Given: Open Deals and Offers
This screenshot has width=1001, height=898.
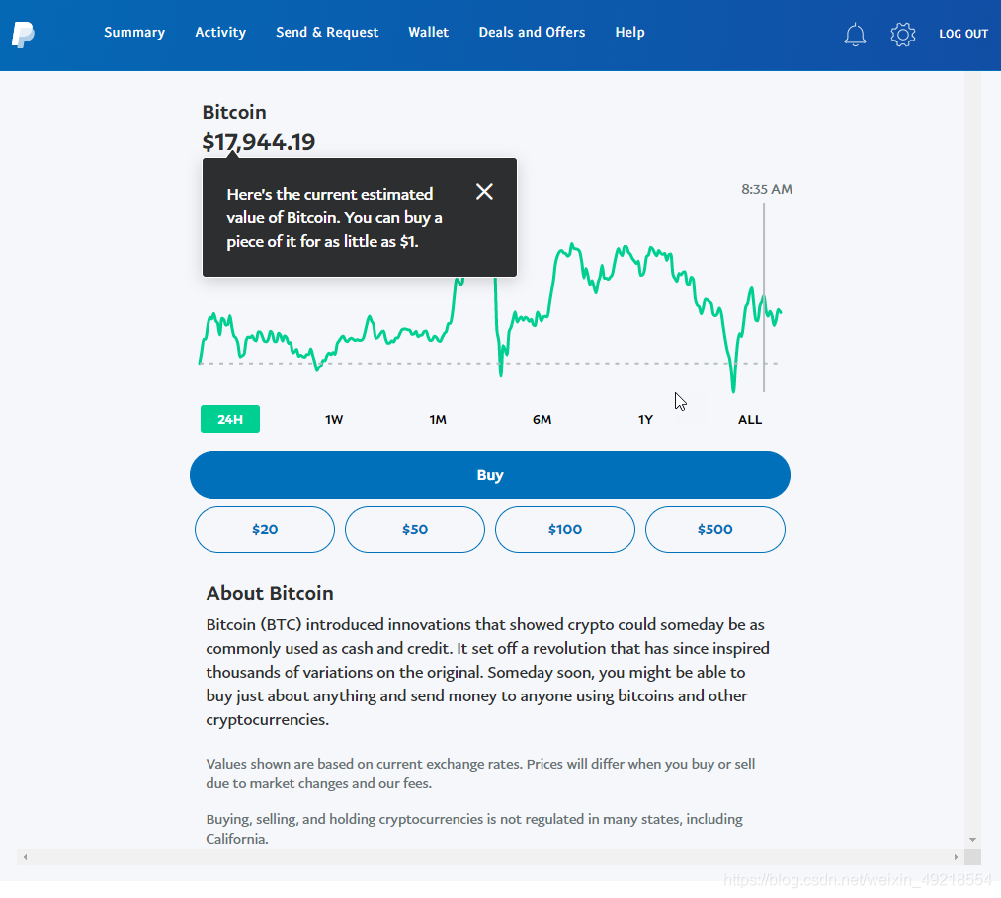Looking at the screenshot, I should (x=532, y=32).
